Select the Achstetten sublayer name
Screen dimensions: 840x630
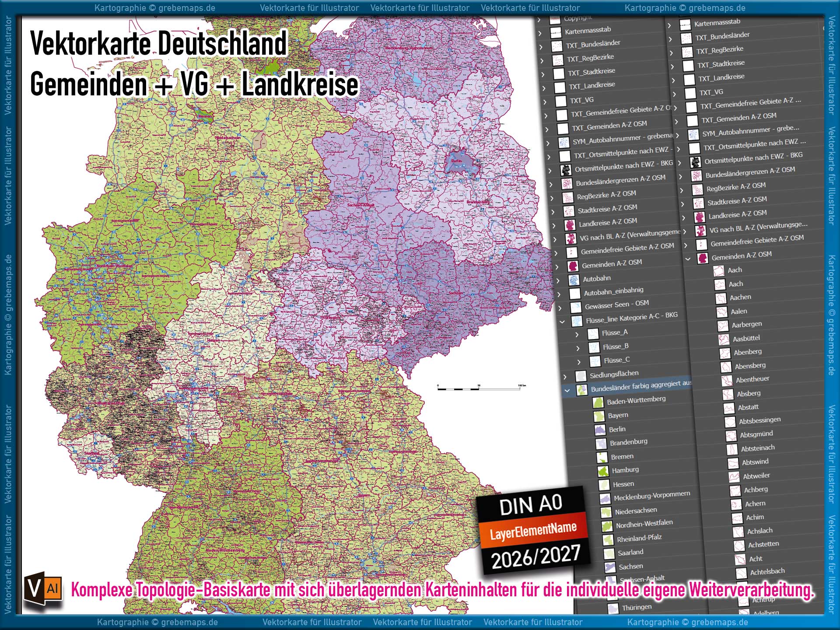(x=763, y=544)
